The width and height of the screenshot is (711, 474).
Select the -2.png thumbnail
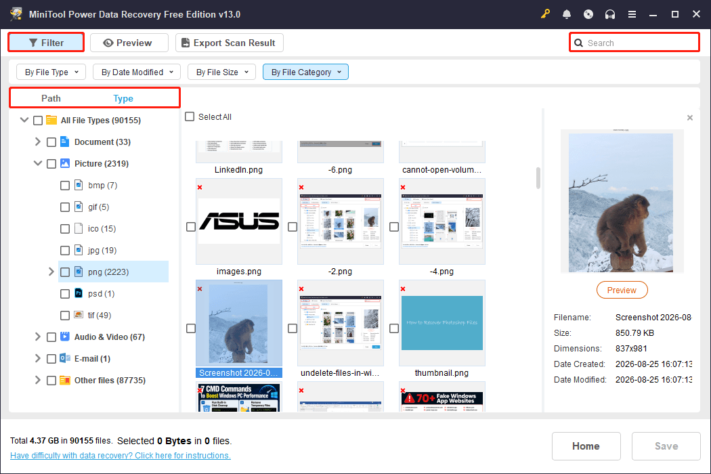pyautogui.click(x=341, y=221)
